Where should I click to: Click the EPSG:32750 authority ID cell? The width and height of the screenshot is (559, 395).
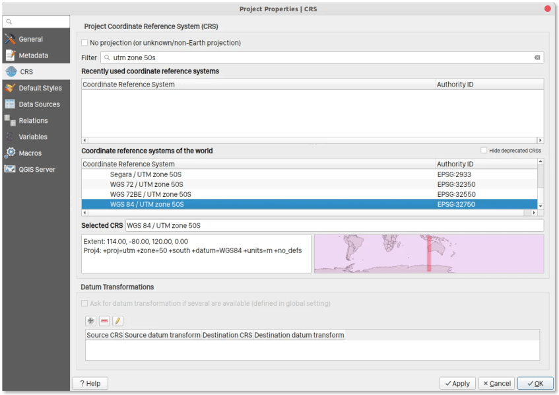456,204
